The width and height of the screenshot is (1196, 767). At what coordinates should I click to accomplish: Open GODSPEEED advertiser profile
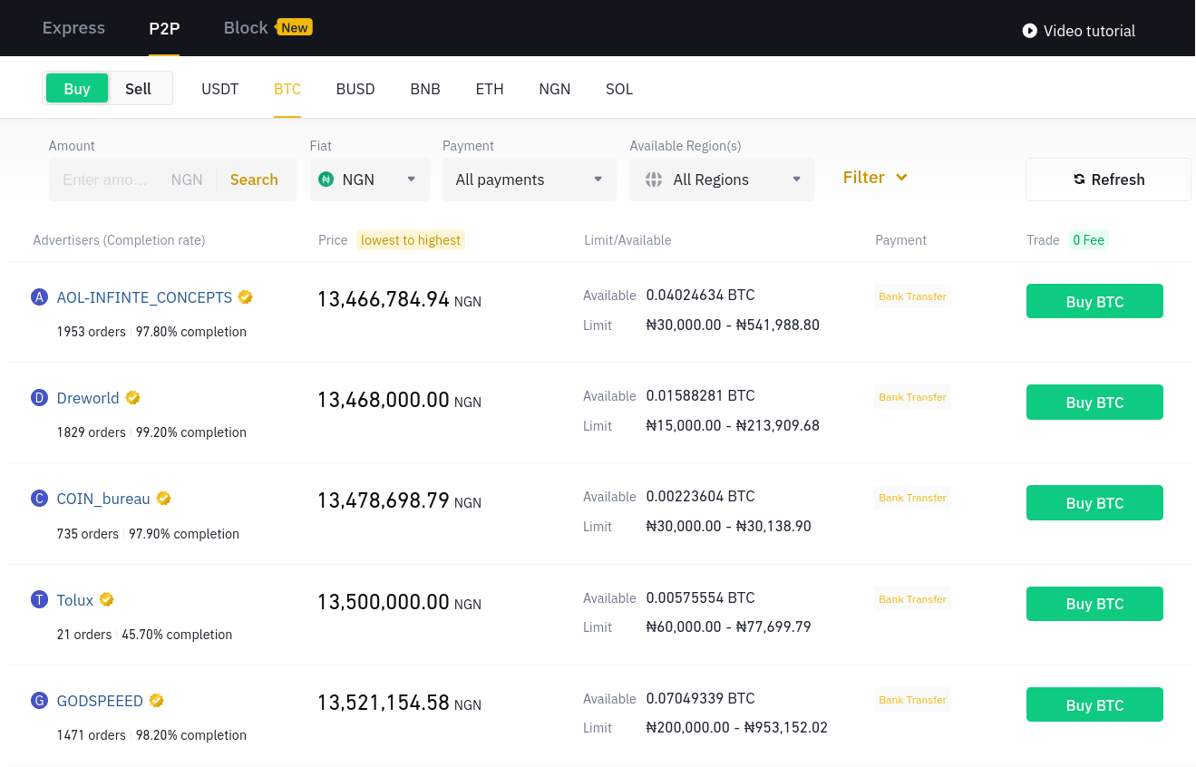point(100,701)
